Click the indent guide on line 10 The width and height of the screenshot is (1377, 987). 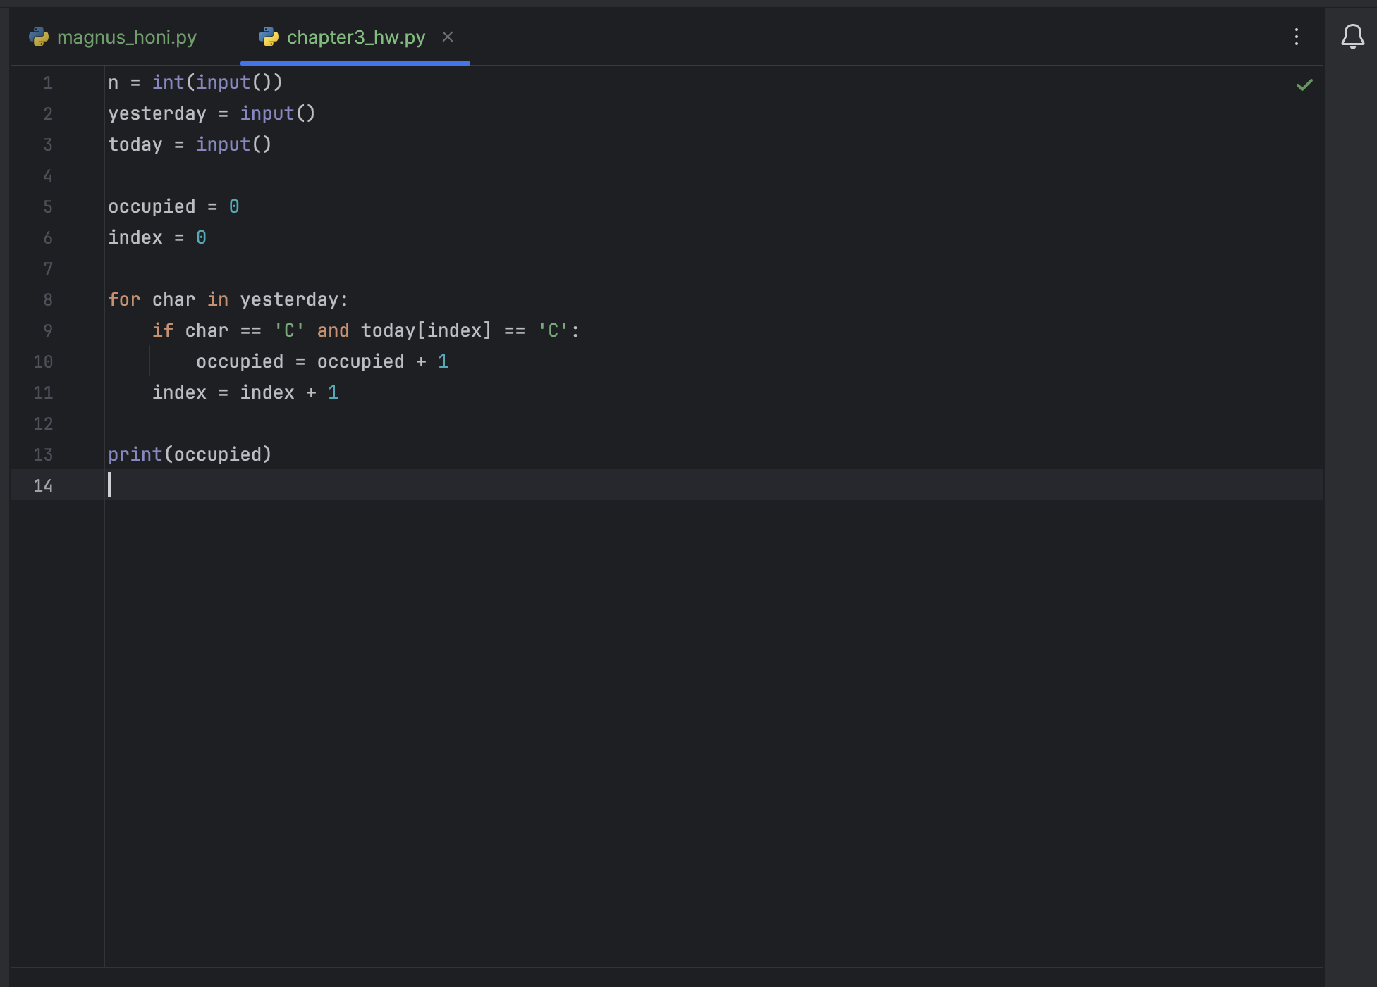coord(149,362)
